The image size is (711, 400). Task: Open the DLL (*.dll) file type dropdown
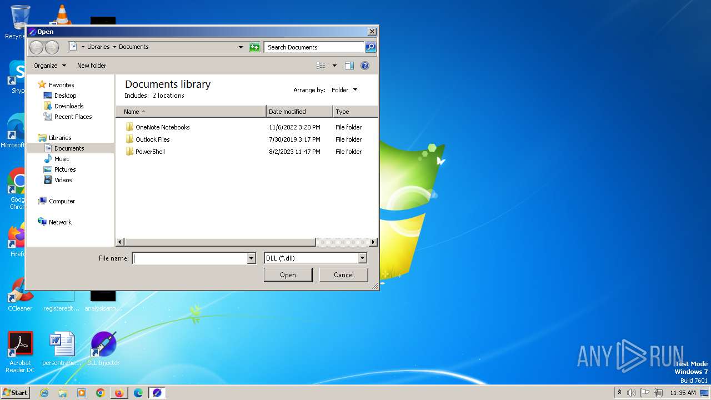(362, 258)
